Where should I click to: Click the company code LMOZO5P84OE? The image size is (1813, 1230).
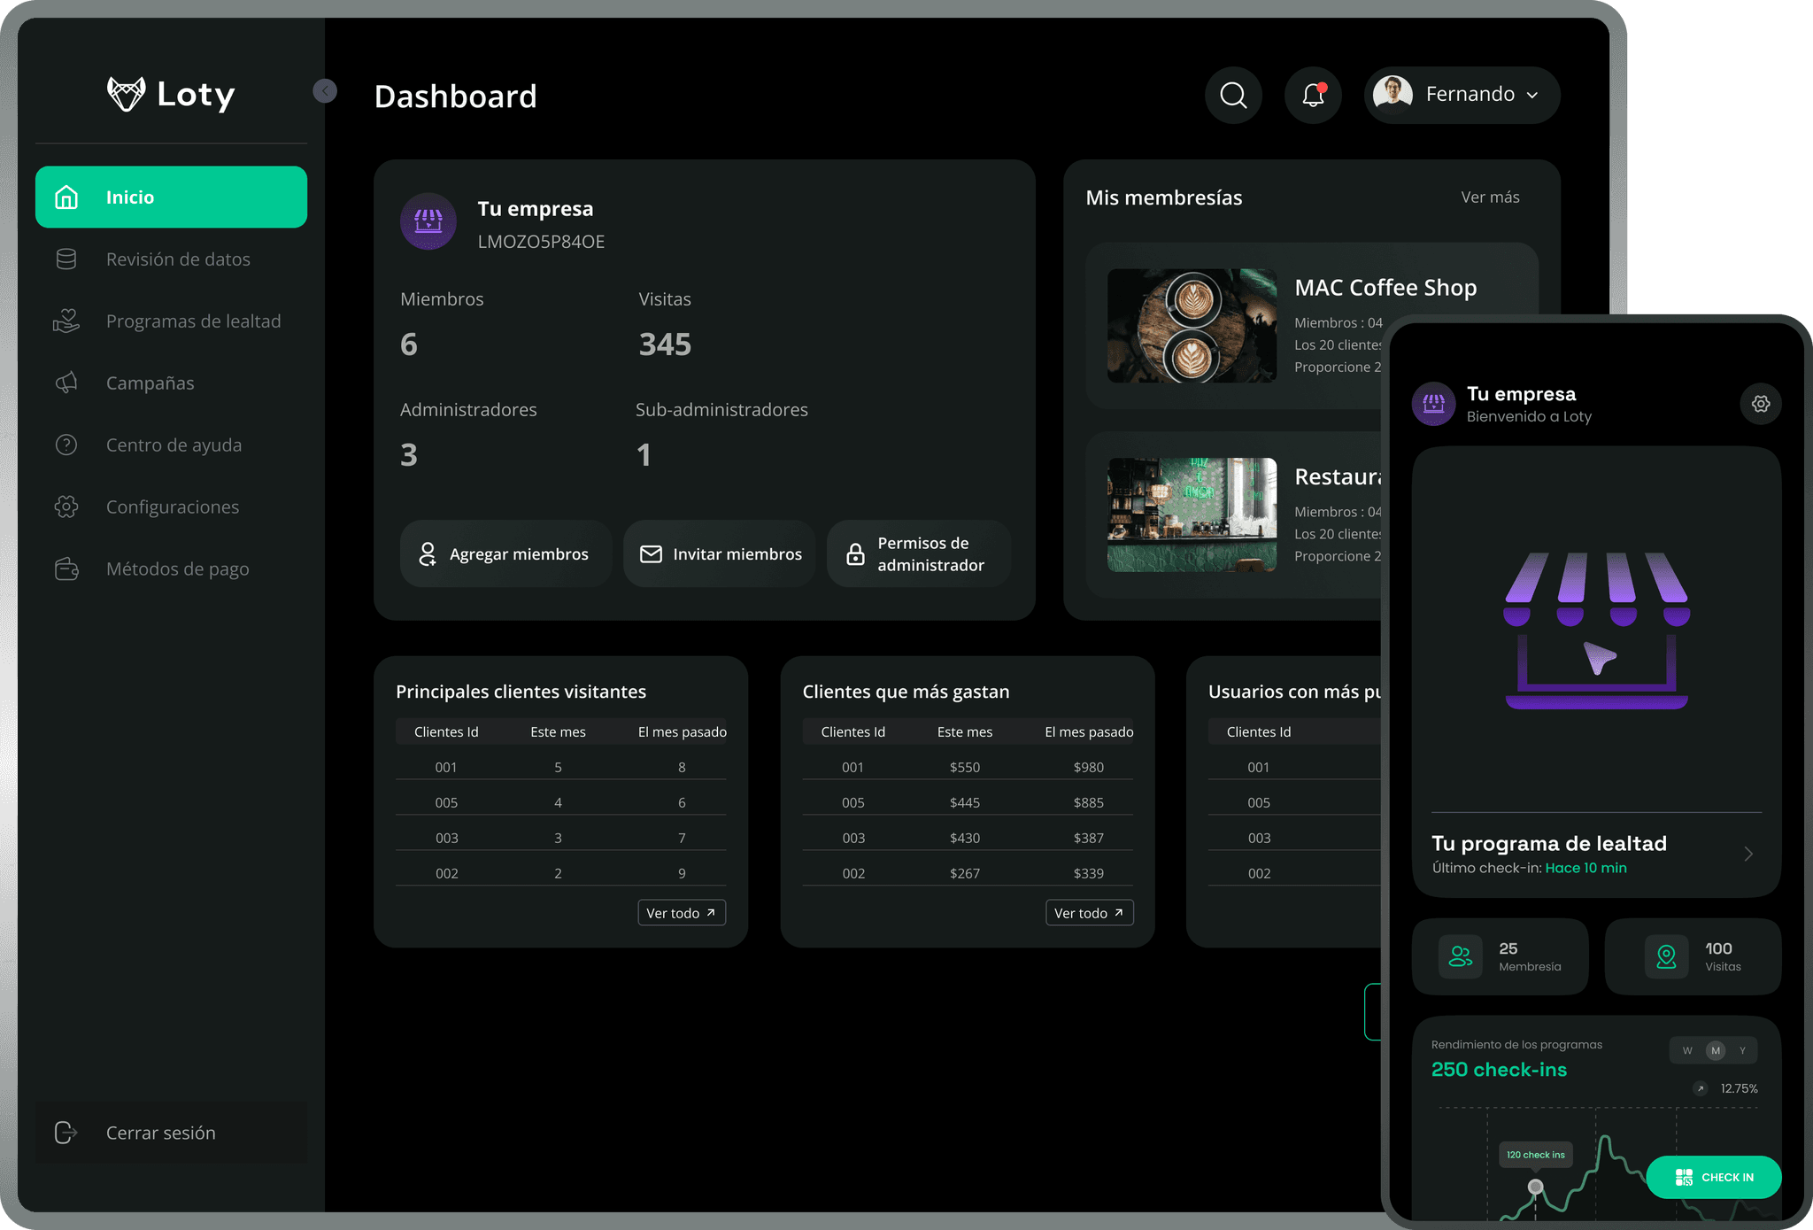pos(541,242)
